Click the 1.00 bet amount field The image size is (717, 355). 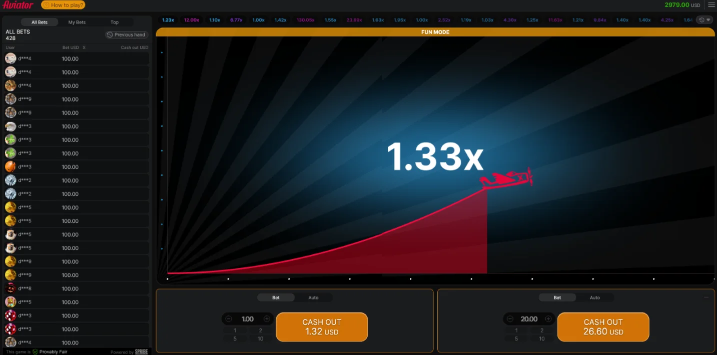(248, 319)
